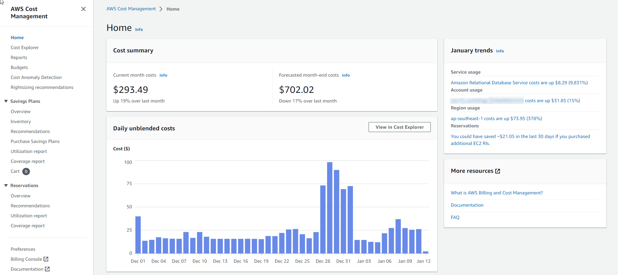Open account costs up $31.85 trend
This screenshot has height=275, width=618.
tap(552, 101)
